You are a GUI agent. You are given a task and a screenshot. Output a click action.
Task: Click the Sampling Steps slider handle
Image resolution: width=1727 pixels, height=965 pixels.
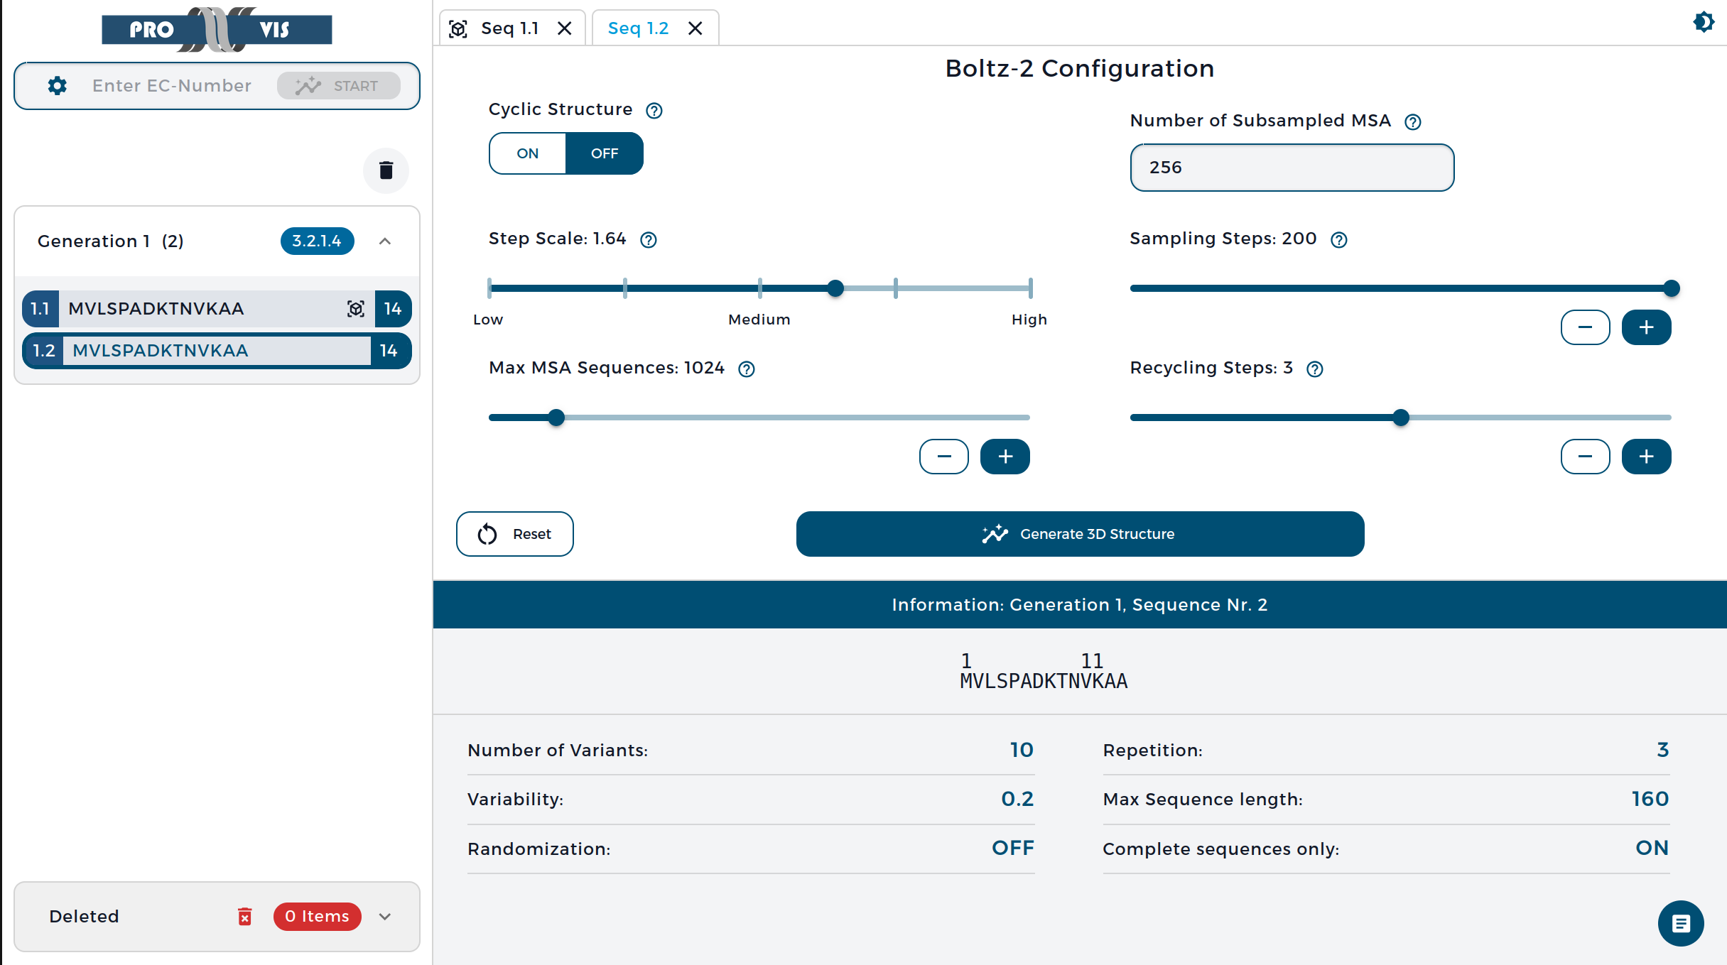tap(1672, 288)
